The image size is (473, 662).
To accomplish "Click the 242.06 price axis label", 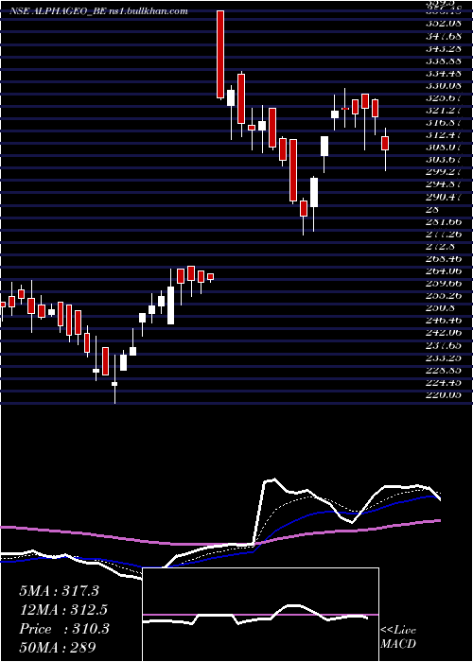I will [x=443, y=333].
